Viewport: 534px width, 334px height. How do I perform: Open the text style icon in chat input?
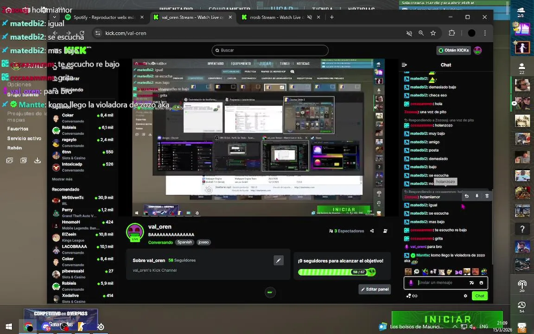pos(471,283)
